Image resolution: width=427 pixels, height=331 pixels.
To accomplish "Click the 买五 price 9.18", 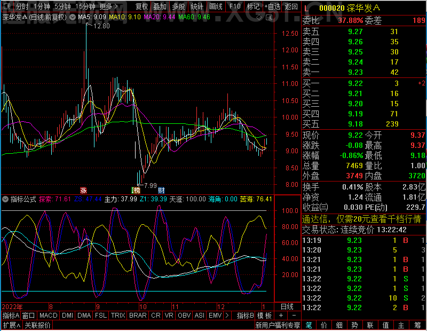I will [355, 124].
